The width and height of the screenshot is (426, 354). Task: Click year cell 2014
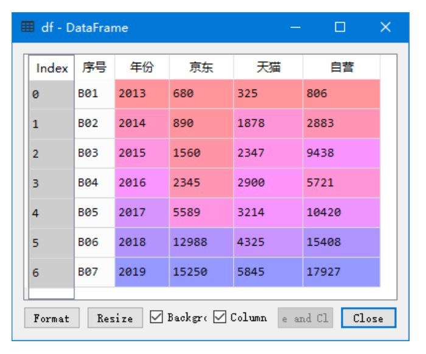(x=142, y=123)
